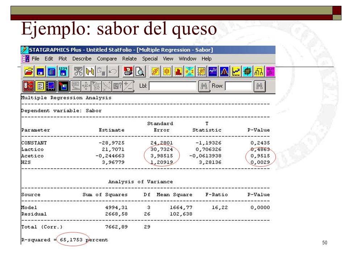Open the Compare menu
Image resolution: width=348 pixels, height=261 pixels.
pos(107,59)
